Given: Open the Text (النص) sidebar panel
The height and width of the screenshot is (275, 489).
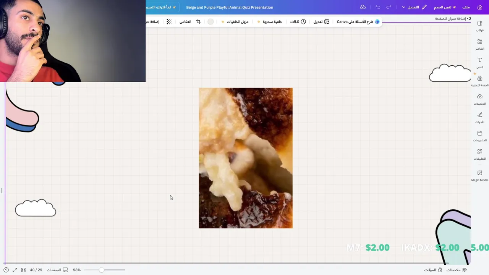Looking at the screenshot, I should point(480,63).
